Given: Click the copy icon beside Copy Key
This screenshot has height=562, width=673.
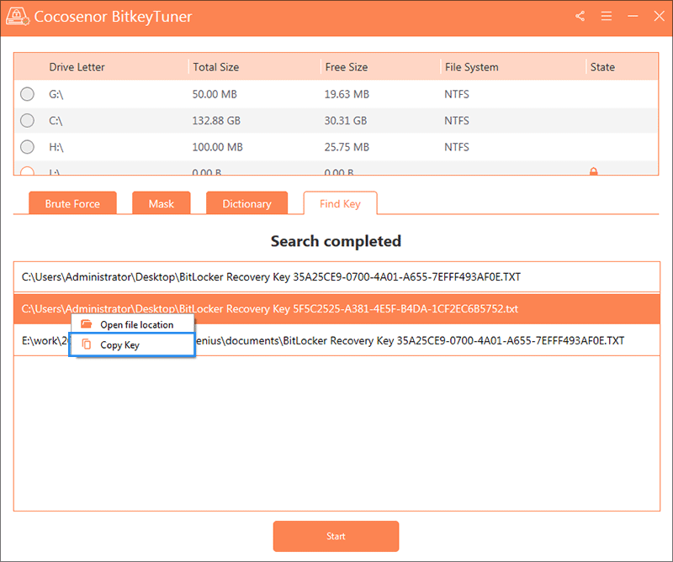Looking at the screenshot, I should click(87, 344).
